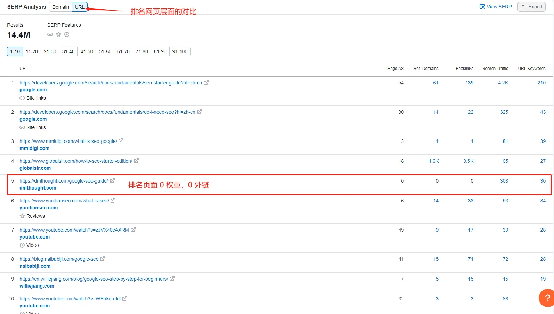
Task: Click Ref. Domains value 61 in row 1
Action: 436,83
